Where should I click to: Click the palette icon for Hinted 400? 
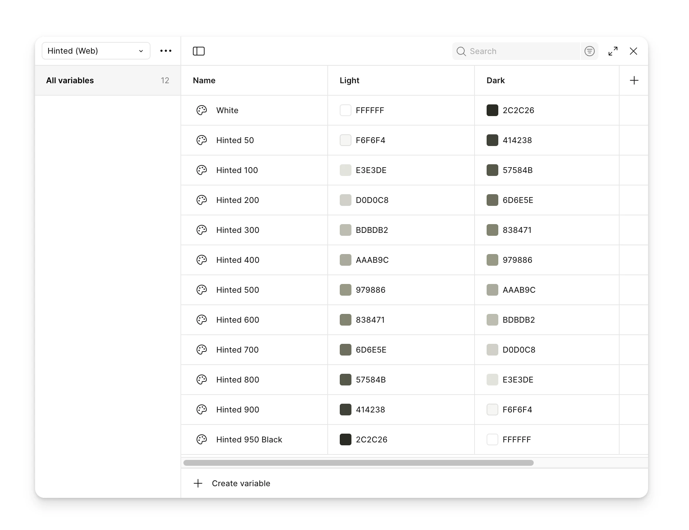202,260
